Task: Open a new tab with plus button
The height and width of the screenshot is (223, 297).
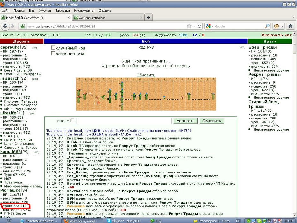Action: tap(148, 18)
